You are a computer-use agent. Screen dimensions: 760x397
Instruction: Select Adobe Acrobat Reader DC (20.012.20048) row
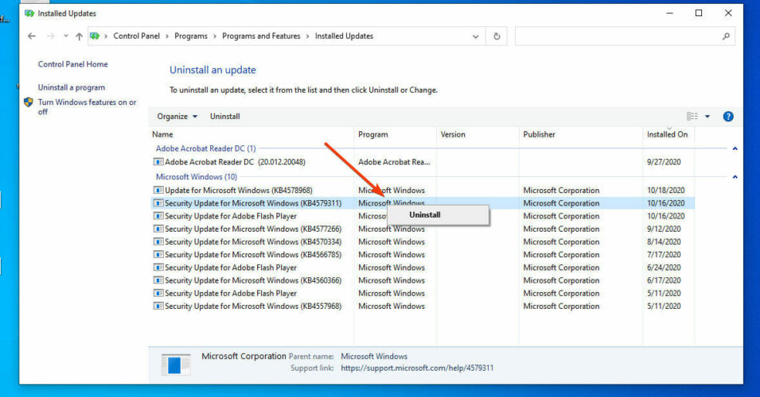coord(423,162)
